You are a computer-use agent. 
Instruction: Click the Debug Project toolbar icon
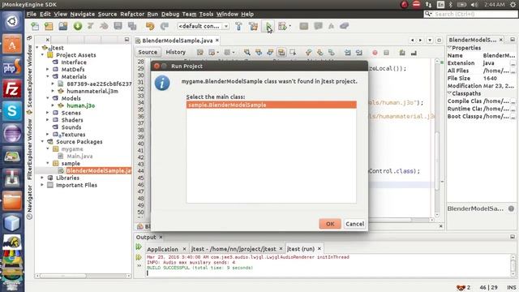(x=282, y=26)
